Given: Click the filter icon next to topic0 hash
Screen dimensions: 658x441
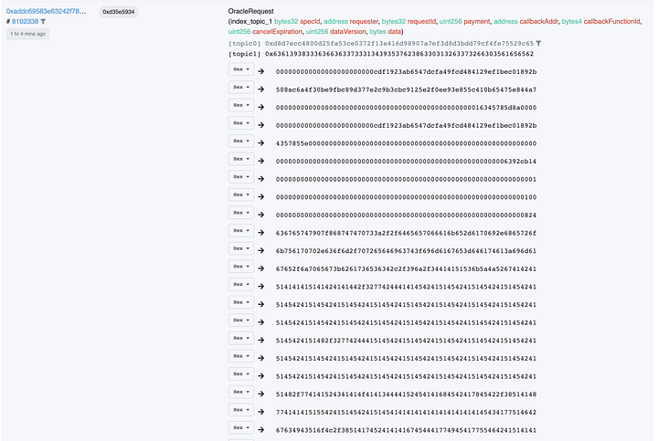Looking at the screenshot, I should pyautogui.click(x=538, y=43).
